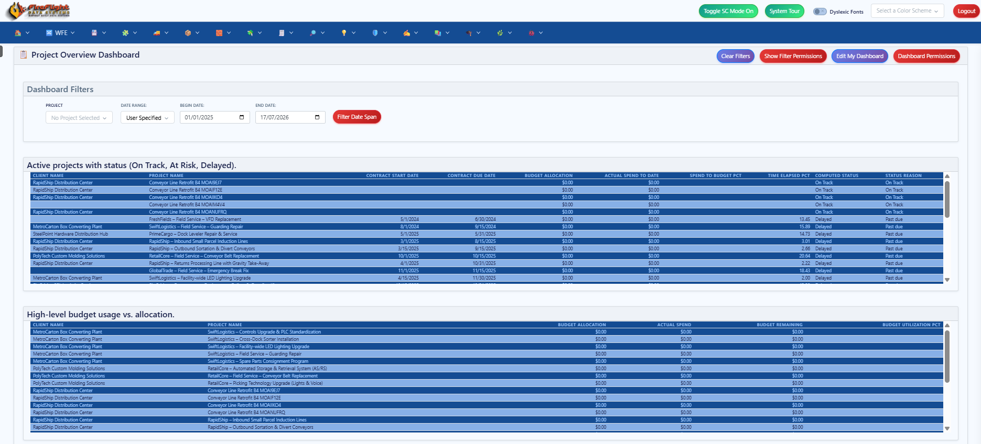
Task: Open the light bulb icon menu
Action: [348, 33]
